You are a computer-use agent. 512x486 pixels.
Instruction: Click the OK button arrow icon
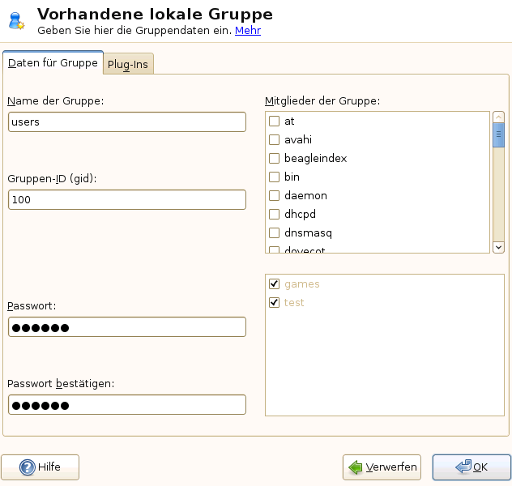463,467
